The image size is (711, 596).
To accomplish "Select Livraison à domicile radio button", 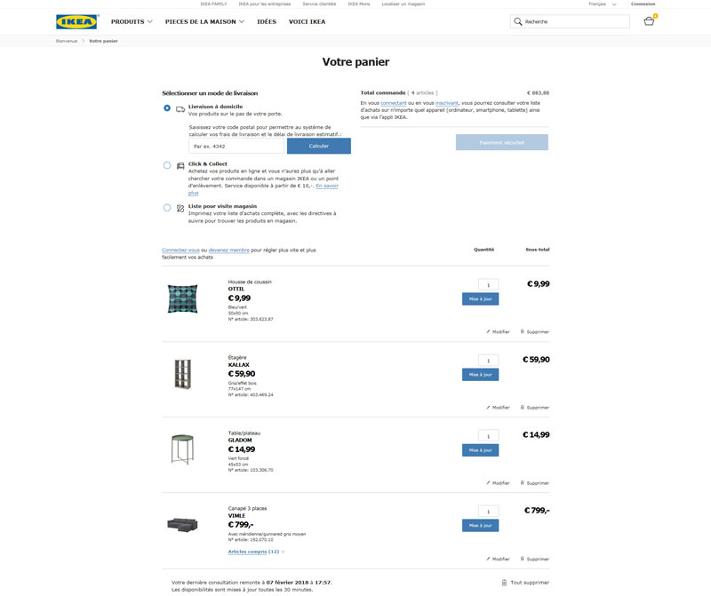I will 167,107.
